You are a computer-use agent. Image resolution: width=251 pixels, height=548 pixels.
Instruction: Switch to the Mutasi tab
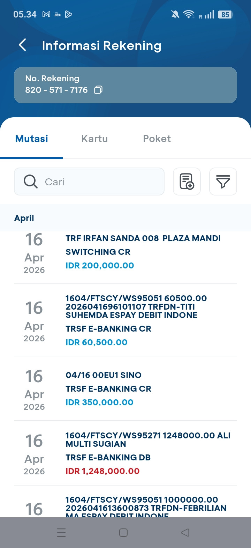[x=32, y=139]
